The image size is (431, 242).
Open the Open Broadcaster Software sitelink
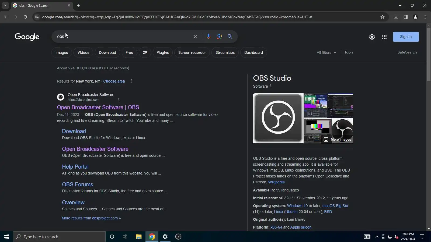coord(95,149)
